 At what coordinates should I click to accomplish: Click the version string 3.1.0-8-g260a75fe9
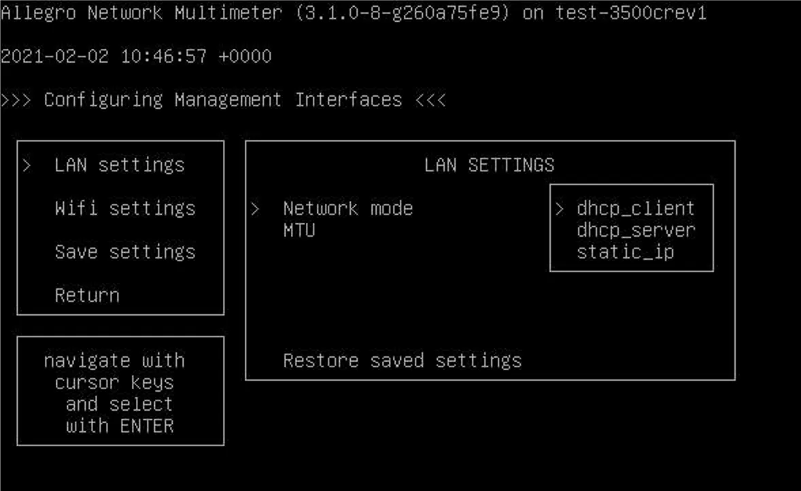(402, 13)
